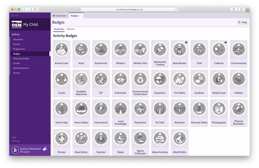Click the Entertainer badge masks icon
The height and width of the screenshot is (168, 259).
coord(121,79)
